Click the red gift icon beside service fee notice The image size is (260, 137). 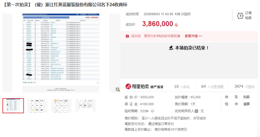127,36
